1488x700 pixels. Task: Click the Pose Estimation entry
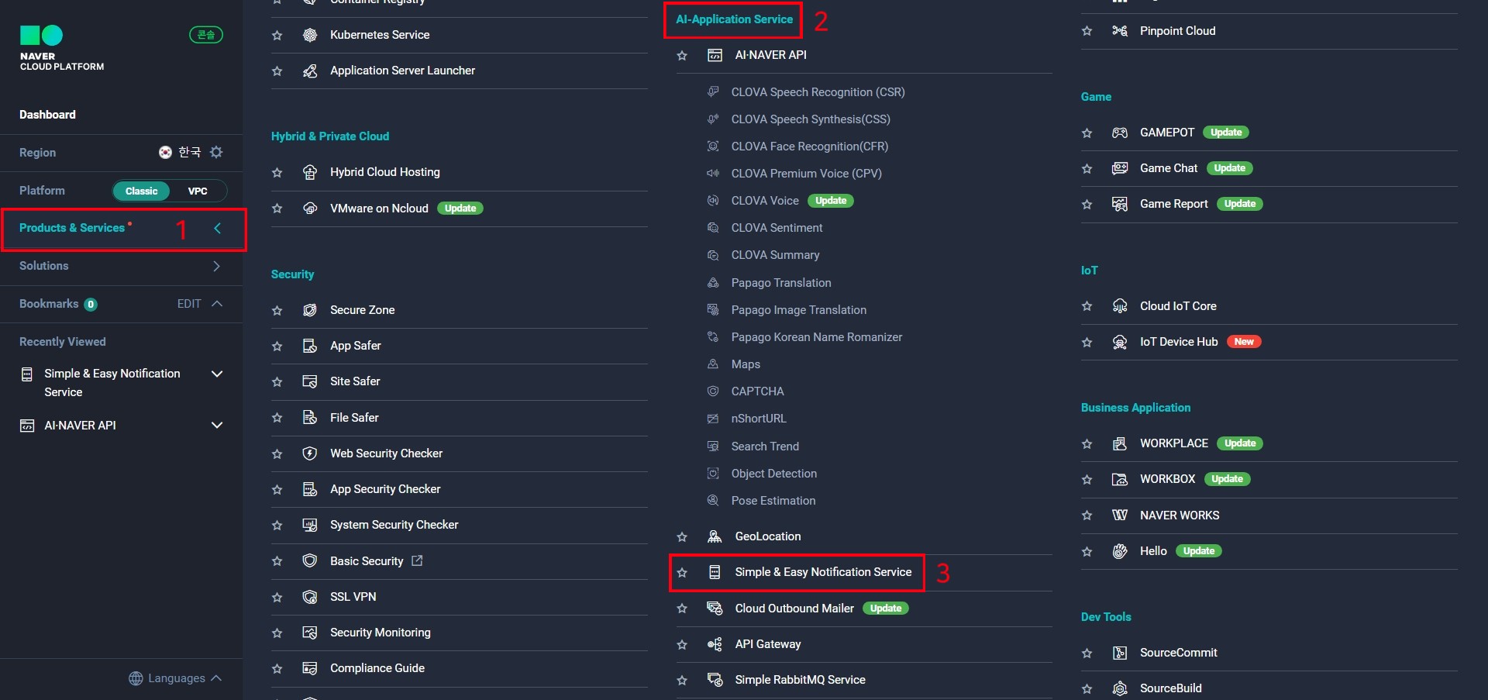[x=773, y=501]
